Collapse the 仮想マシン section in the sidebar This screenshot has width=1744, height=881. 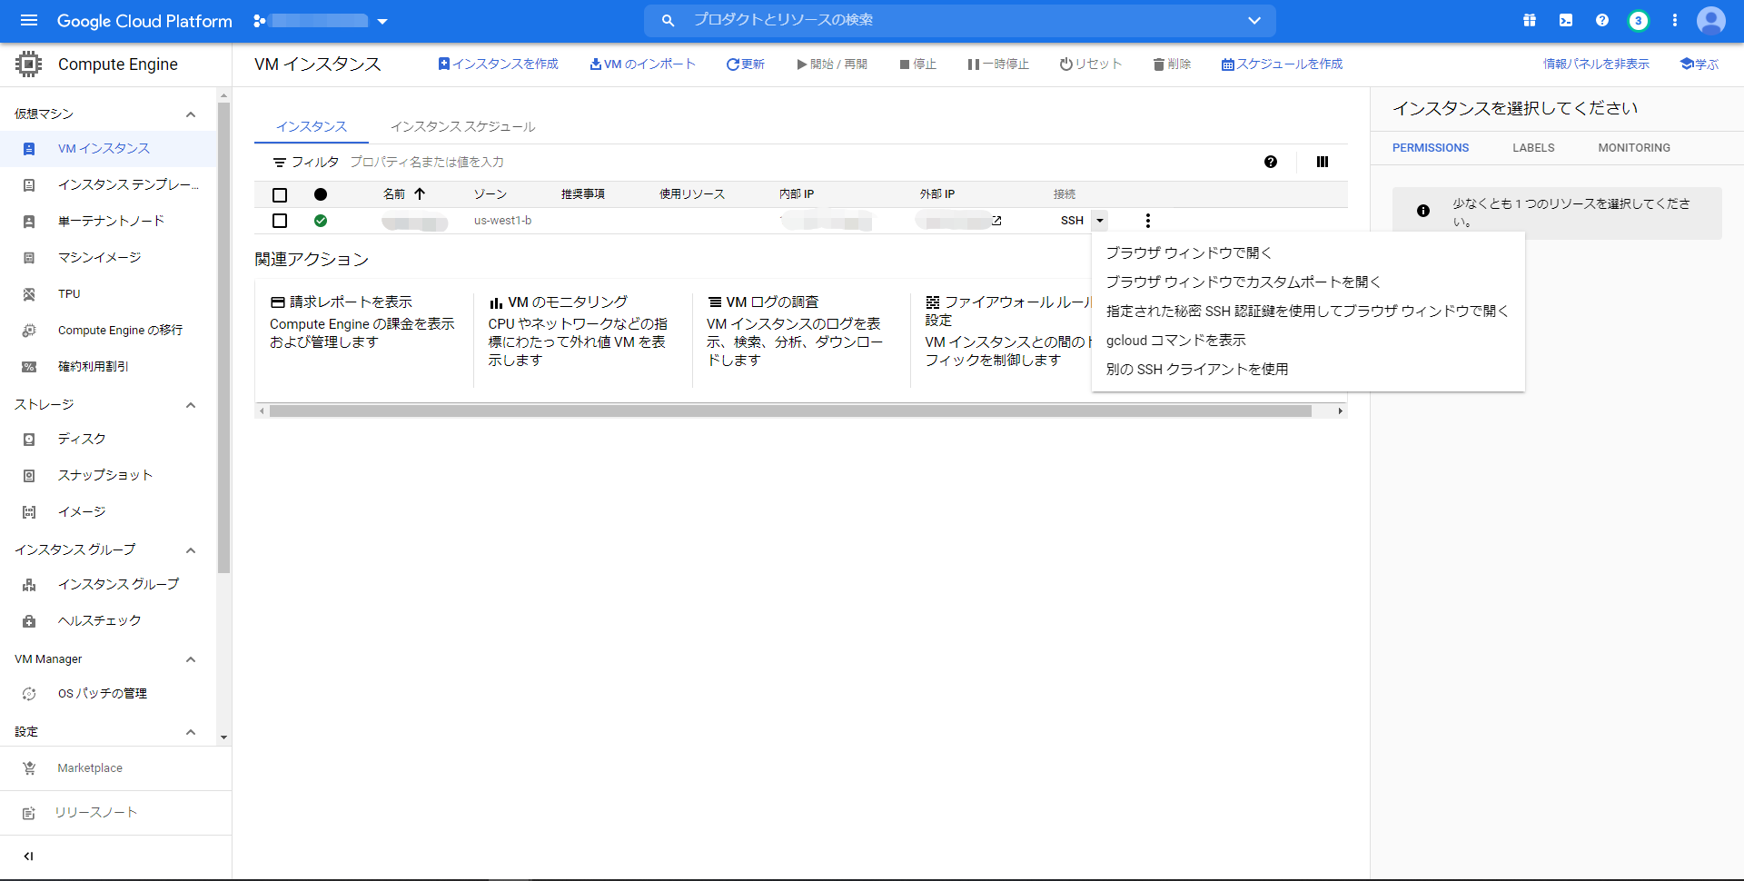pyautogui.click(x=191, y=114)
